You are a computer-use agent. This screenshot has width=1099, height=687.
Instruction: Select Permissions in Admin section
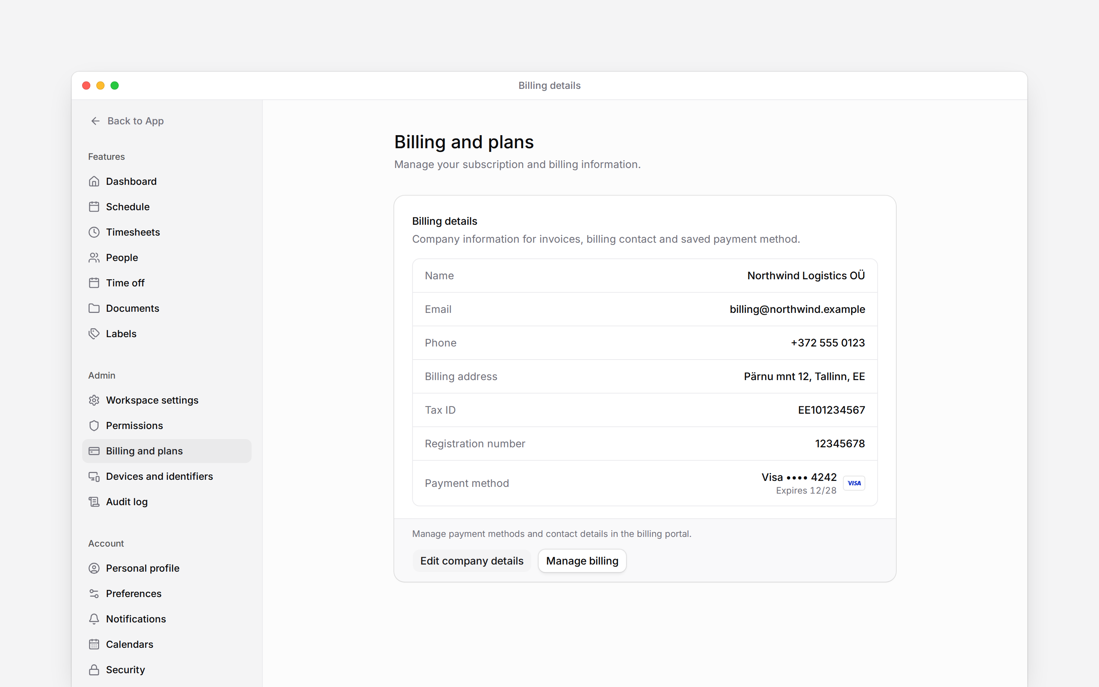point(166,426)
